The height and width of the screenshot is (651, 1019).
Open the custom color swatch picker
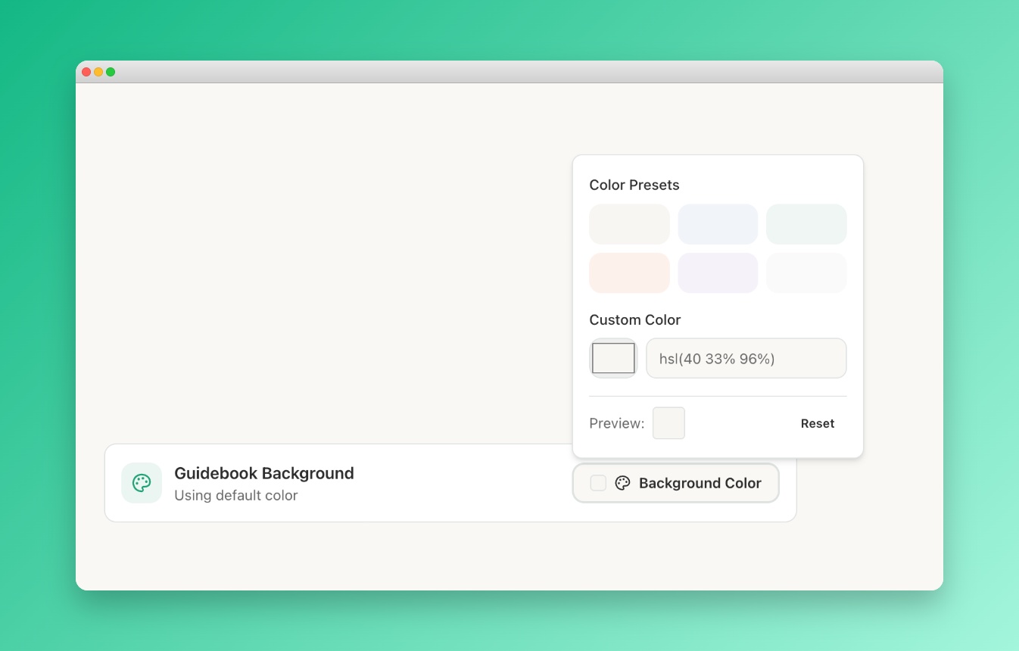point(613,357)
